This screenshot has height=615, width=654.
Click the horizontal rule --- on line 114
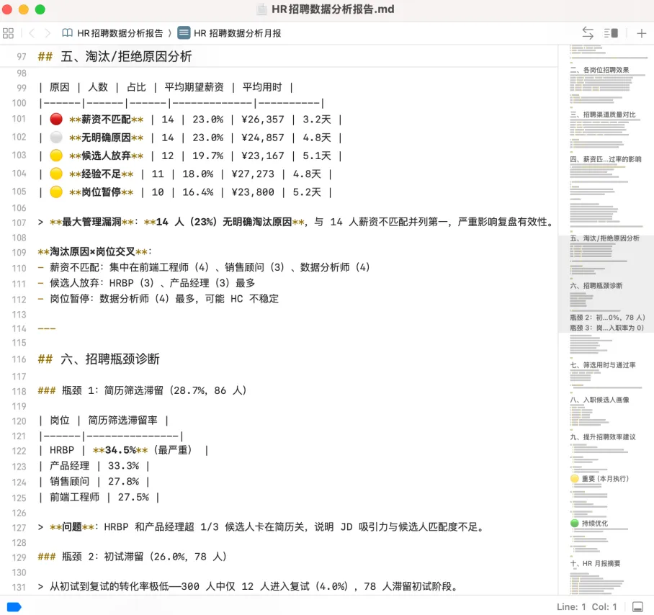click(x=47, y=328)
